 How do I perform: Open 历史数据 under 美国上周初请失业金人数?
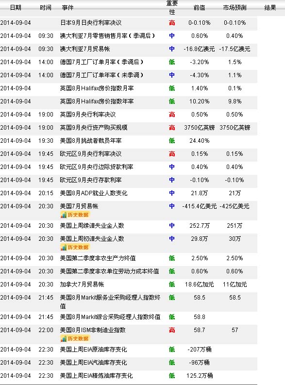pos(75,247)
